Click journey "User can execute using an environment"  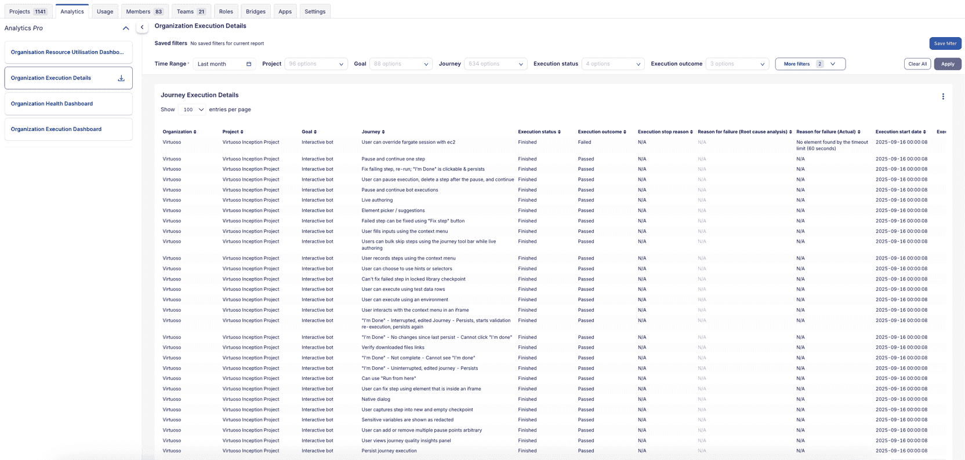405,300
